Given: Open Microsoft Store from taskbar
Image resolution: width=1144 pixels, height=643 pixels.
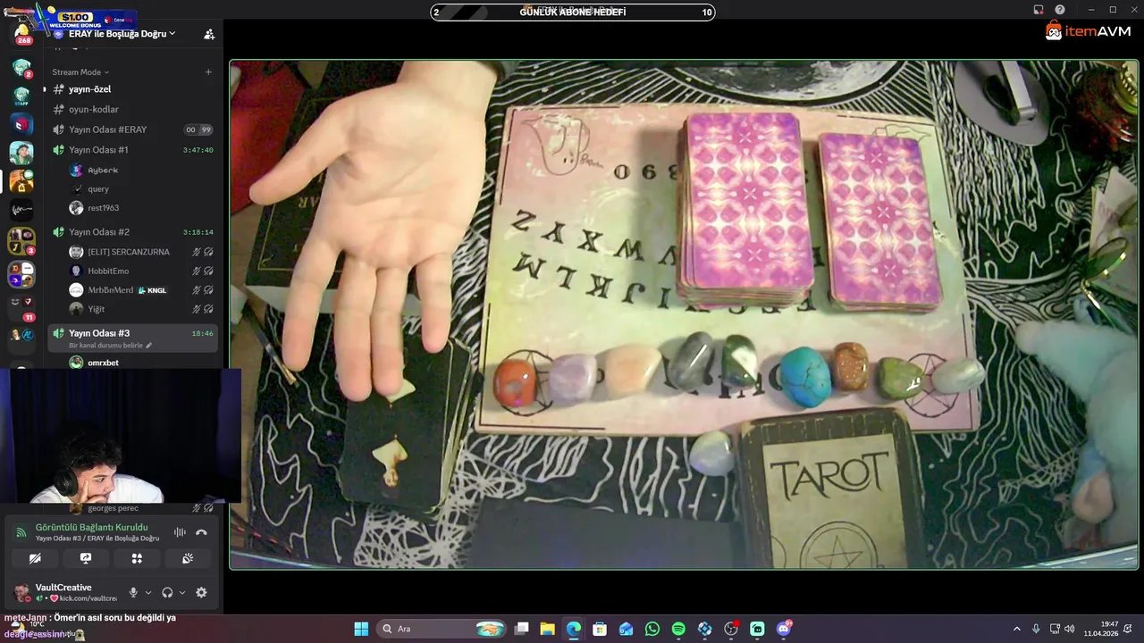Looking at the screenshot, I should (x=600, y=629).
